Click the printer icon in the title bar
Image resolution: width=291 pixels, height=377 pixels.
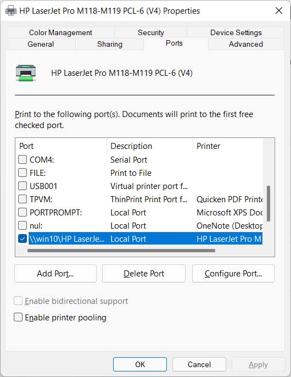click(x=11, y=11)
